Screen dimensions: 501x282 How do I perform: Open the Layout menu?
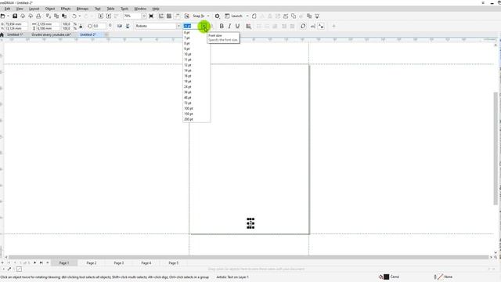click(34, 9)
